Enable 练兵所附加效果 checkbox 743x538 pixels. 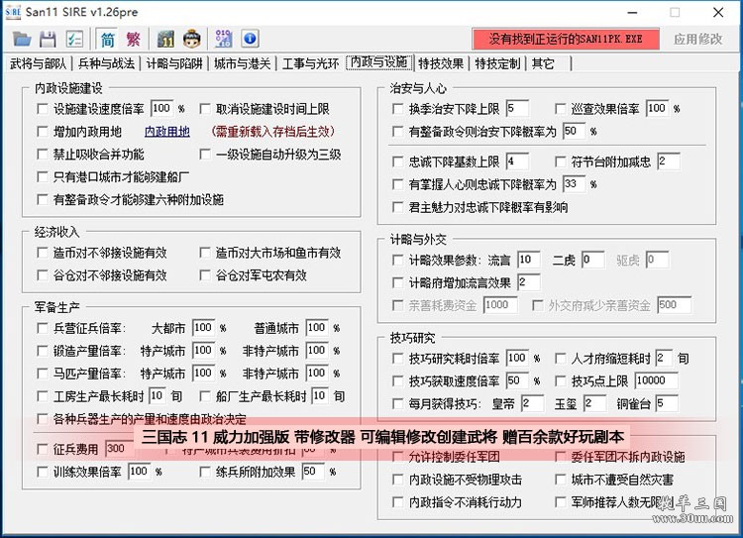point(205,472)
